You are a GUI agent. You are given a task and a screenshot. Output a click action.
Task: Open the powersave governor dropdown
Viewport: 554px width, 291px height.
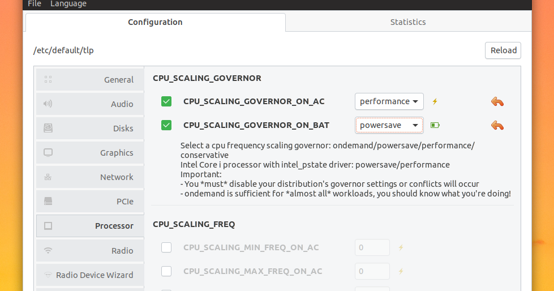[389, 125]
